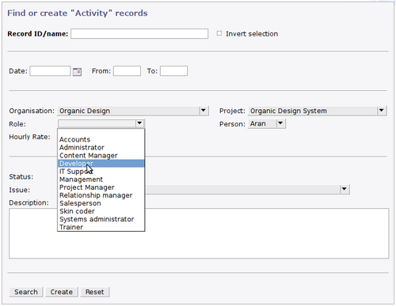The image size is (396, 306).
Task: Click the Reset button
Action: click(x=95, y=292)
